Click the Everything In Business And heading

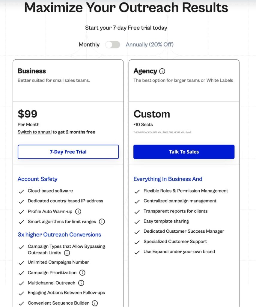pyautogui.click(x=168, y=179)
